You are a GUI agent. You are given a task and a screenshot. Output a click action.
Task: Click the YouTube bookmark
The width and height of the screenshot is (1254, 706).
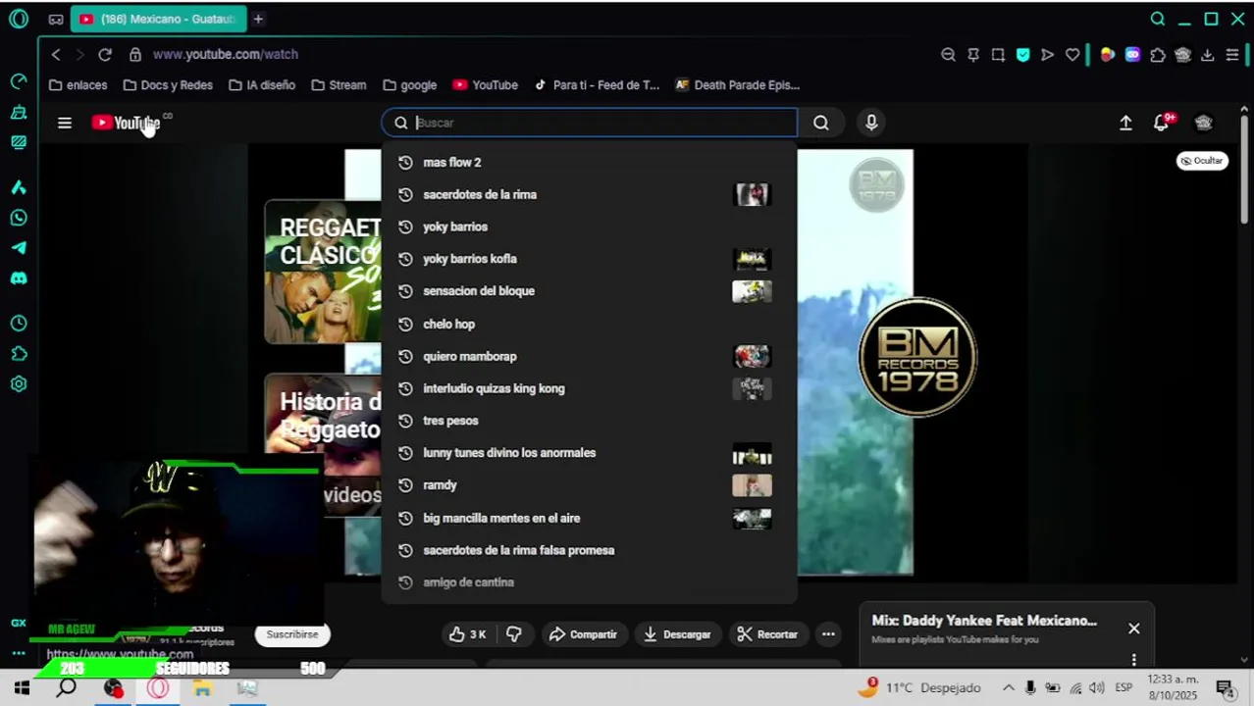pyautogui.click(x=485, y=85)
